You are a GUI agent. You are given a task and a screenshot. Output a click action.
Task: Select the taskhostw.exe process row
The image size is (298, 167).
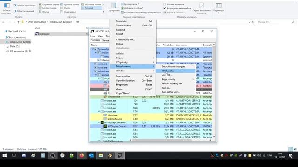pos(151,119)
